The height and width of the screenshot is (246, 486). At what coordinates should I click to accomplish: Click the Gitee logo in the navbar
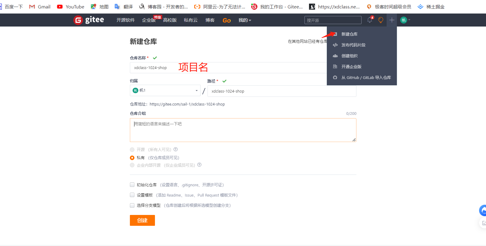coord(89,20)
